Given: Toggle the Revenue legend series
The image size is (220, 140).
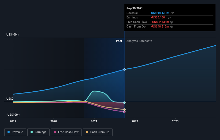Looking at the screenshot, I should tap(15, 132).
